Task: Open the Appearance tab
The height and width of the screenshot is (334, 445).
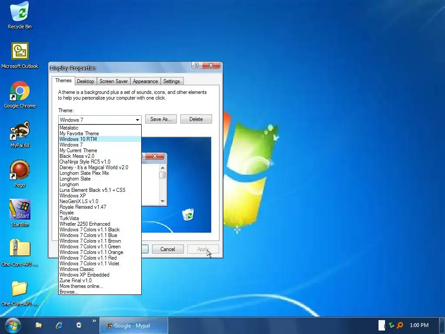Action: click(145, 81)
